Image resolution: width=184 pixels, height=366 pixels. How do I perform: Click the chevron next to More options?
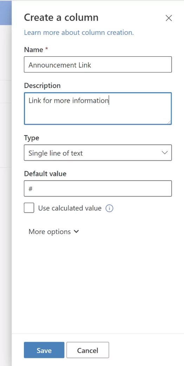click(76, 232)
